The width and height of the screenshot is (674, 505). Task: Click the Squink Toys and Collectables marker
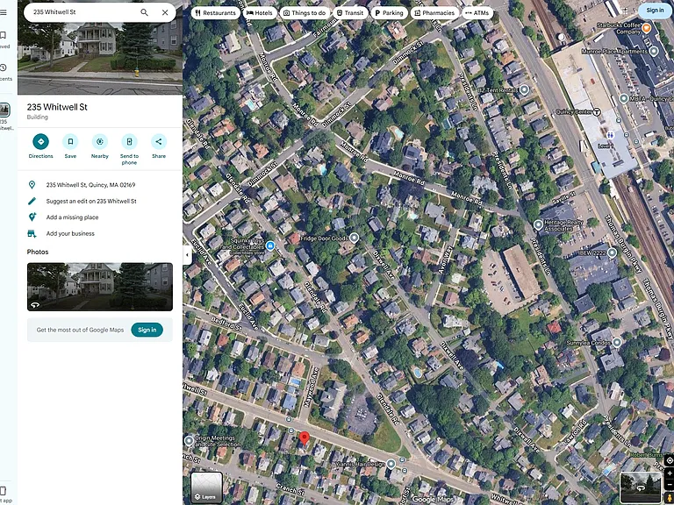270,245
